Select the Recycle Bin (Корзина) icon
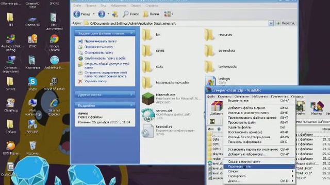Image resolution: width=330 pixels, height=185 pixels. tap(32, 148)
